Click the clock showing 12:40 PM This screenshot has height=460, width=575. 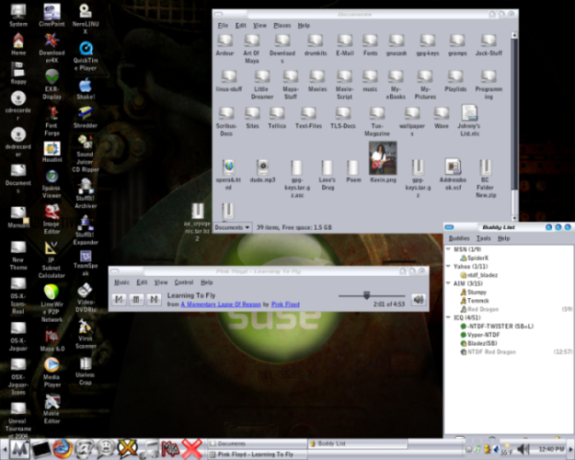pyautogui.click(x=551, y=449)
